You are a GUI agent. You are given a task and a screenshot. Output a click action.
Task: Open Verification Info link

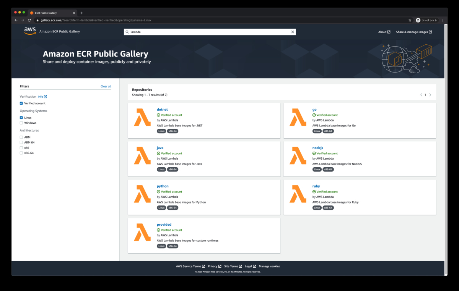point(42,97)
